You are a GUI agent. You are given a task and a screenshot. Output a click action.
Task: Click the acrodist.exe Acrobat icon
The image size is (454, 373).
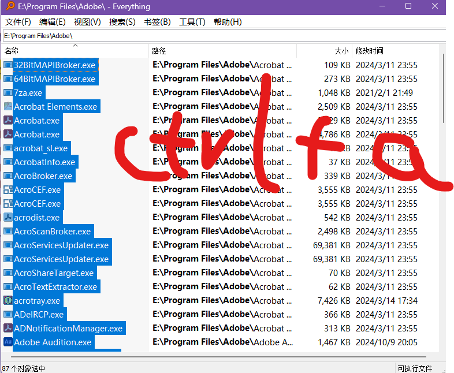pos(8,217)
